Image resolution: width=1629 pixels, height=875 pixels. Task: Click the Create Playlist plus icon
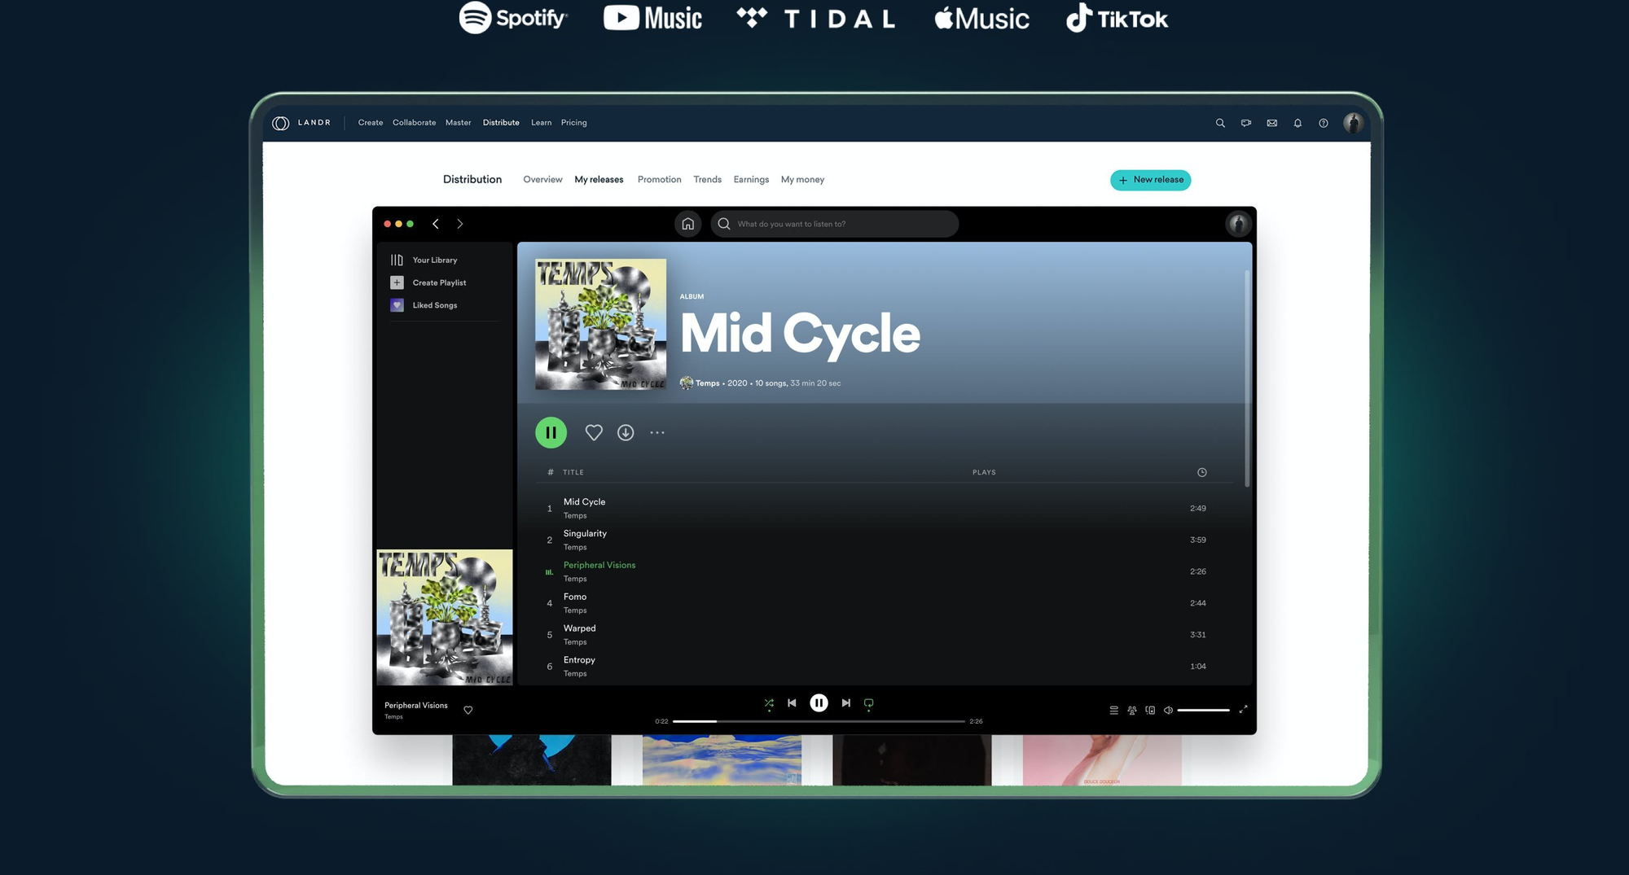(x=397, y=282)
